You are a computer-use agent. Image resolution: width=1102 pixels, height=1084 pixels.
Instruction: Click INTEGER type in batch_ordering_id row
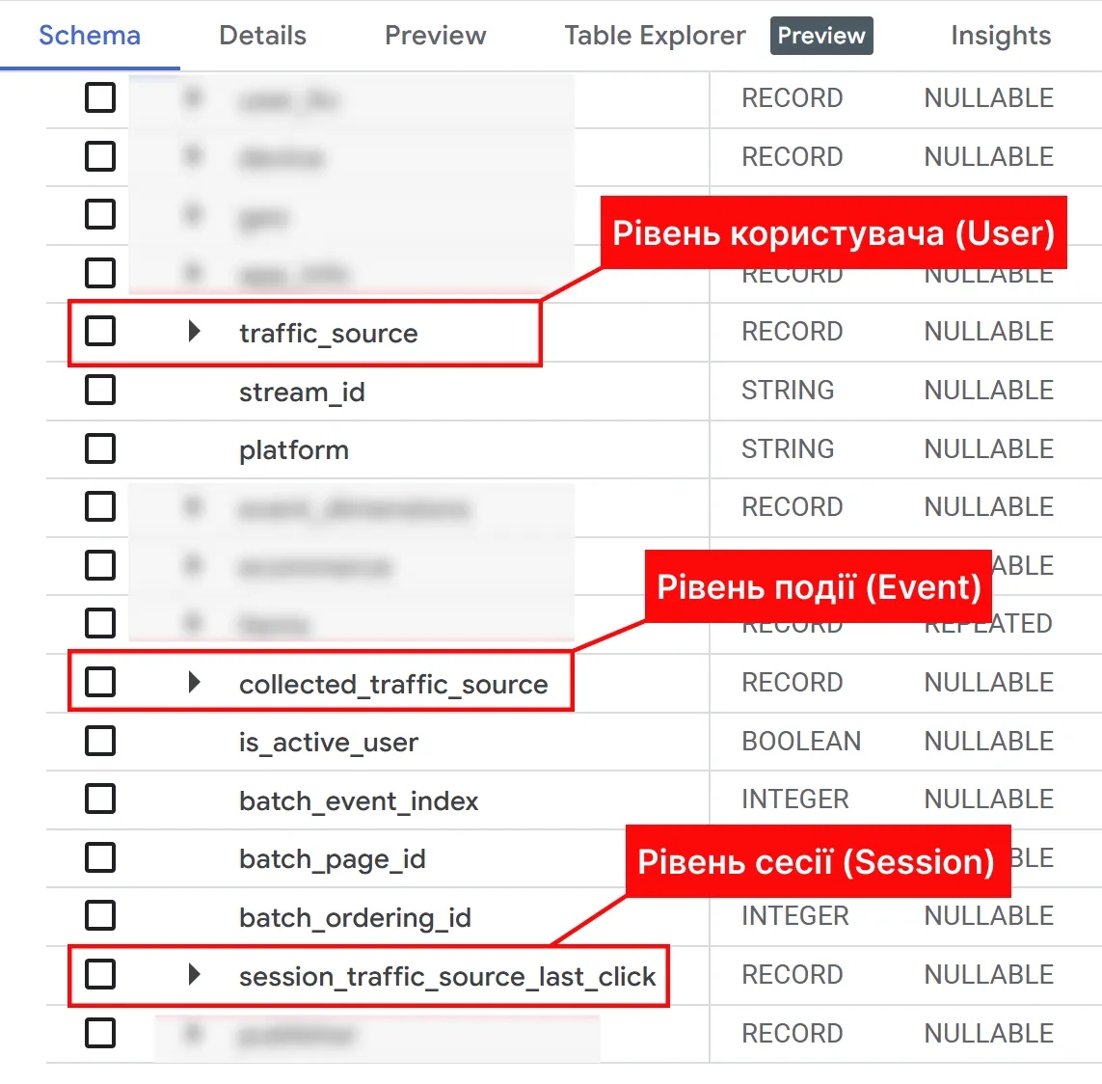pyautogui.click(x=795, y=916)
